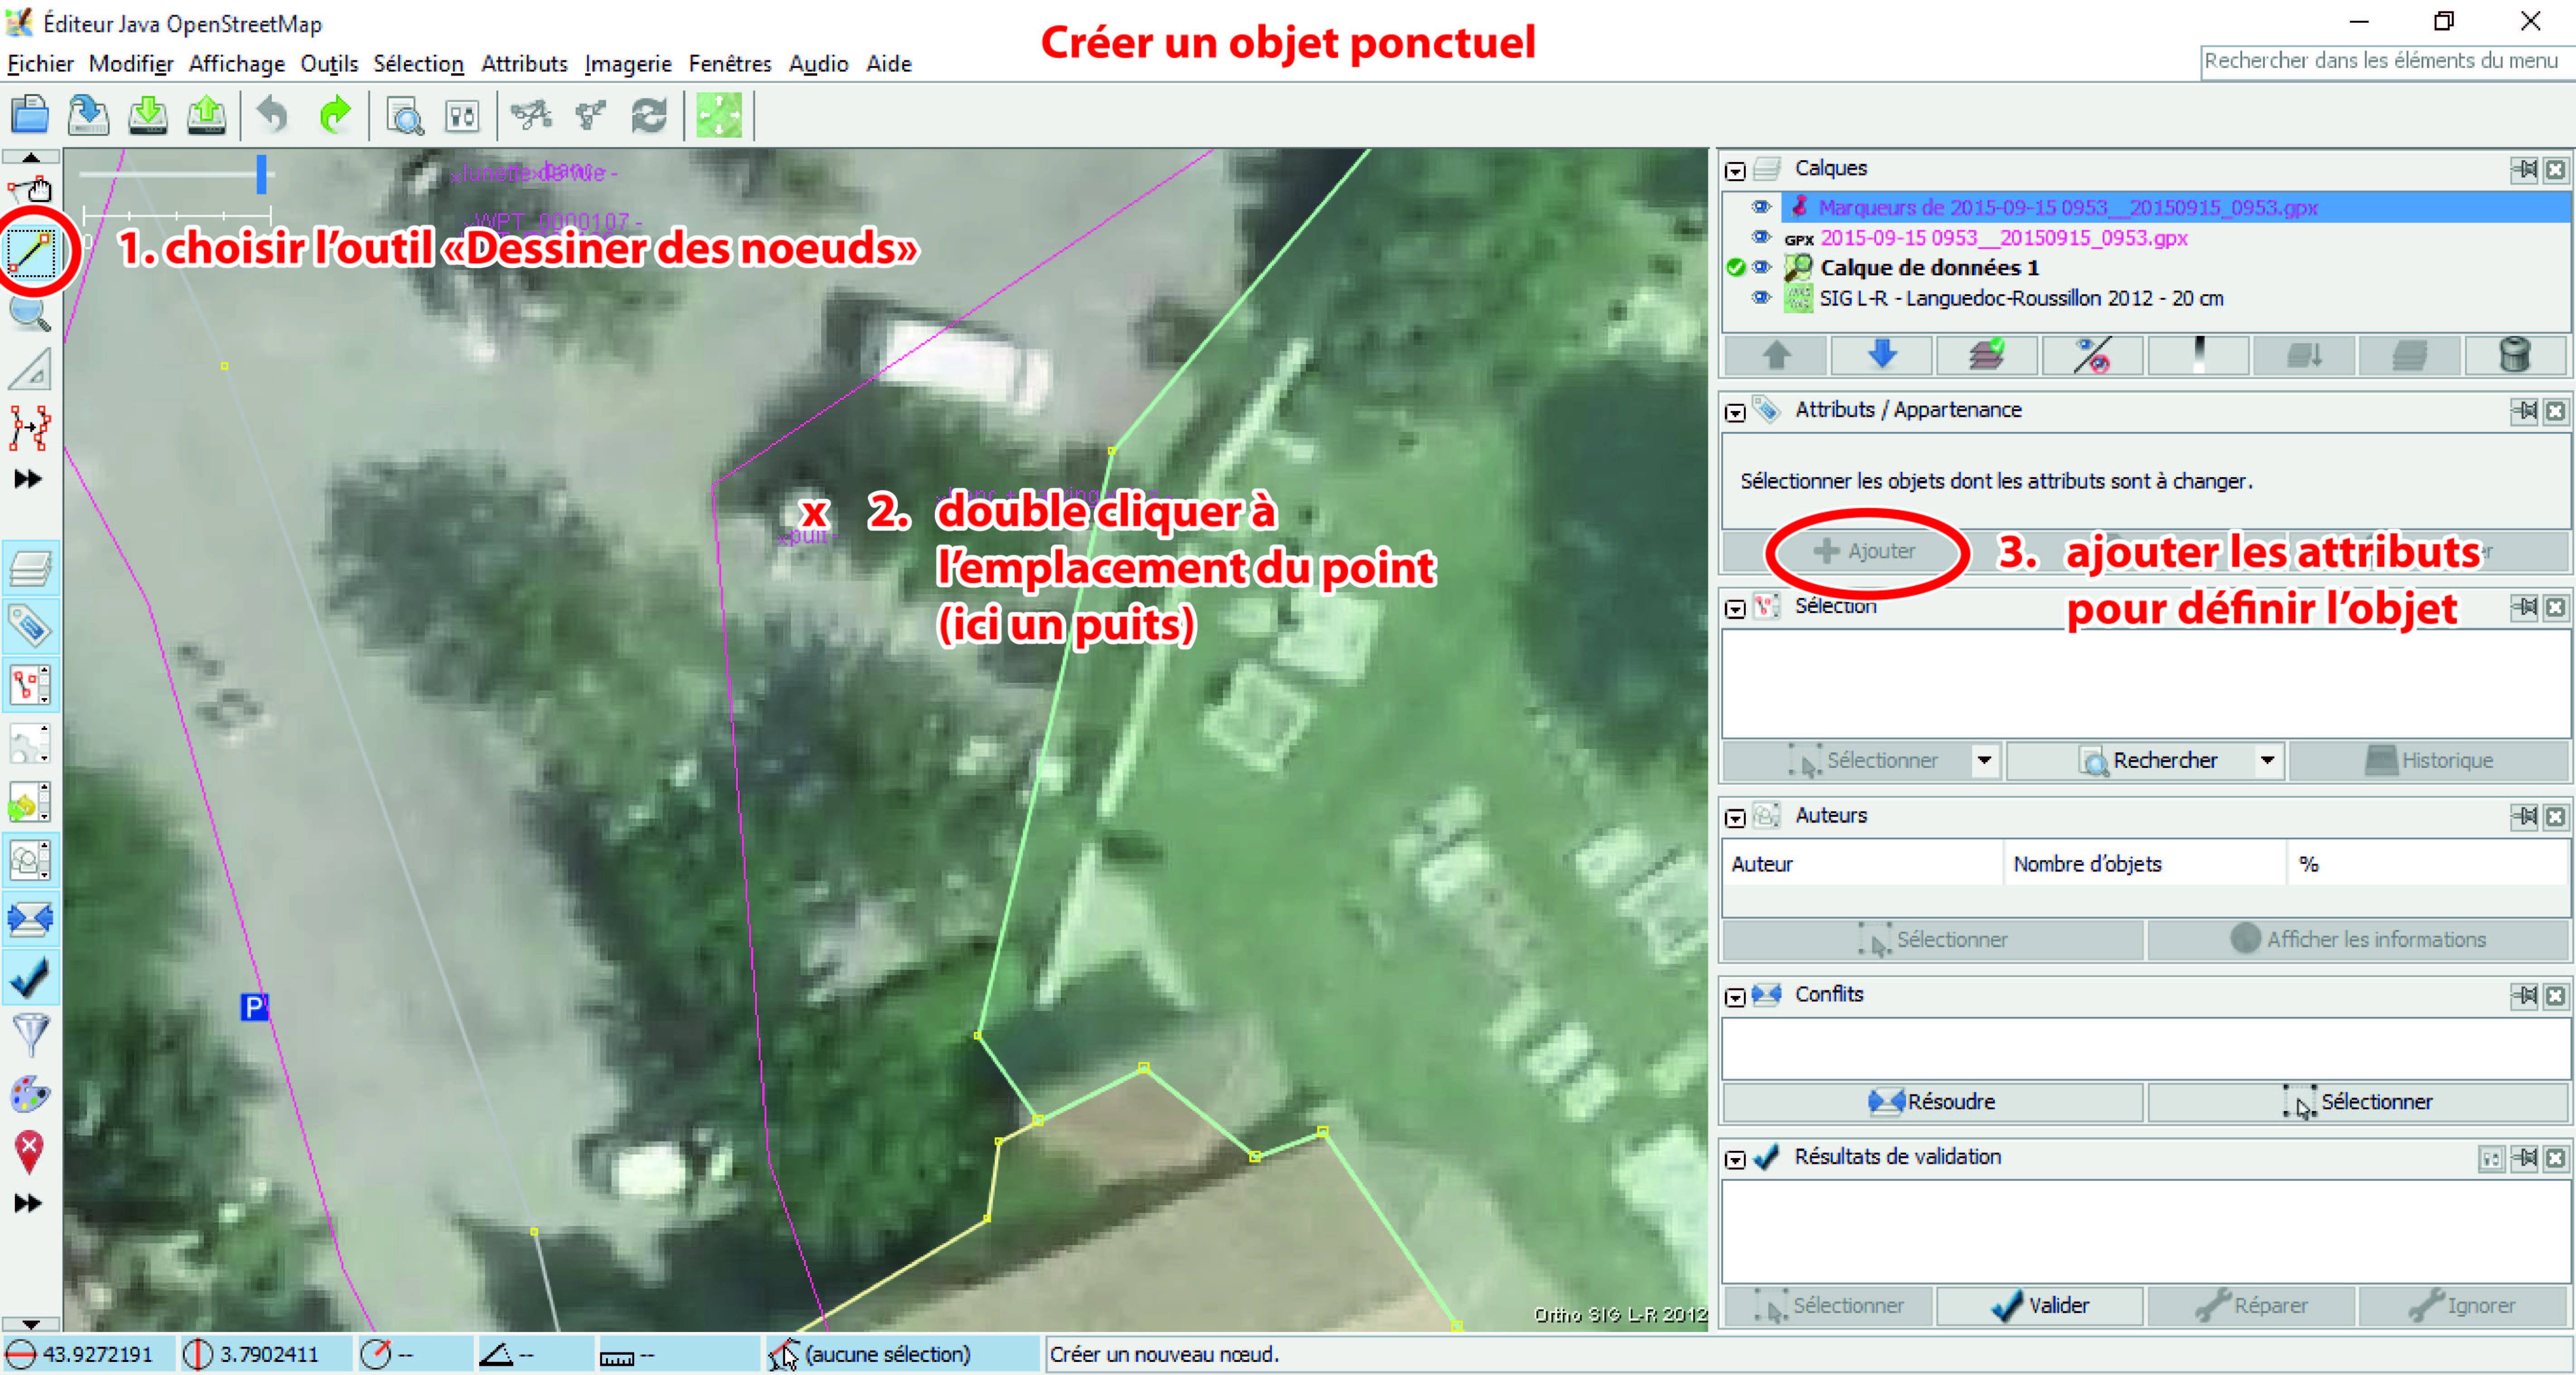This screenshot has height=1375, width=2576.
Task: Open the Sélectionner dropdown arrow in Sélection
Action: pyautogui.click(x=1985, y=761)
